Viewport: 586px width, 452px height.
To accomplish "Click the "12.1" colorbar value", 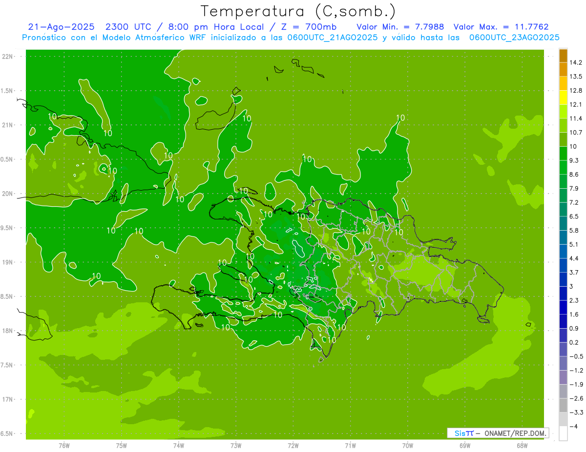I will (x=576, y=104).
